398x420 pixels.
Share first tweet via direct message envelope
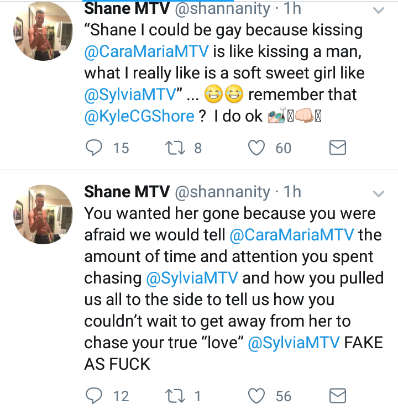tap(337, 148)
